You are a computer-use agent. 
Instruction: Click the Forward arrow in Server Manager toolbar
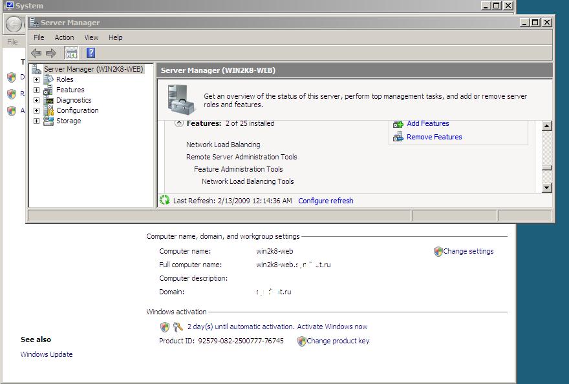point(51,54)
